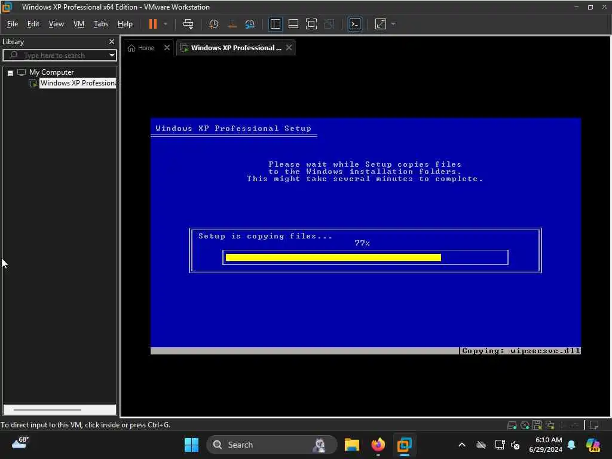
Task: Open the Tabs menu
Action: (x=100, y=24)
